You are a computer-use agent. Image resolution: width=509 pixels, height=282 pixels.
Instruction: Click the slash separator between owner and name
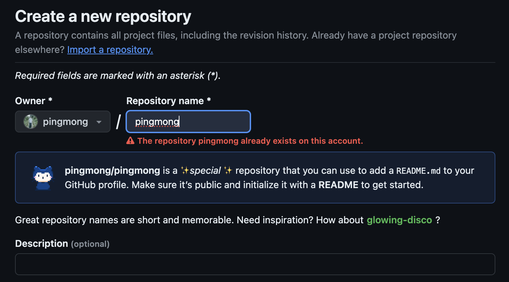pos(118,122)
